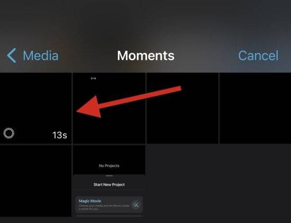
Task: Pick the black thumbnail below the 13s clip
Action: 35,181
